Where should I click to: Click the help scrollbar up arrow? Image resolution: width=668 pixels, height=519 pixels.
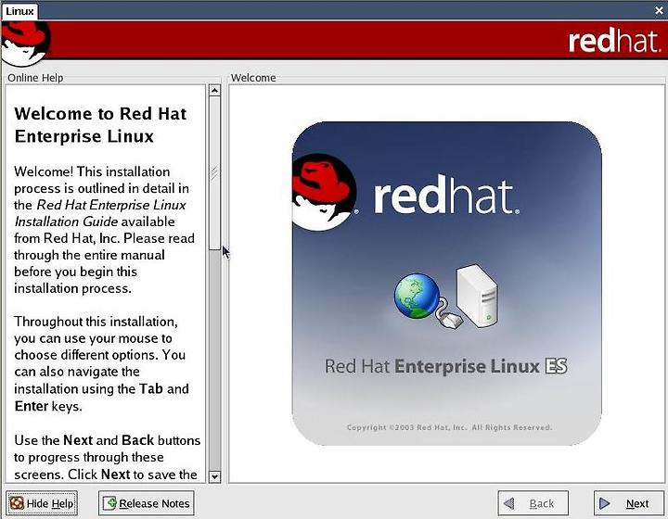coord(214,90)
